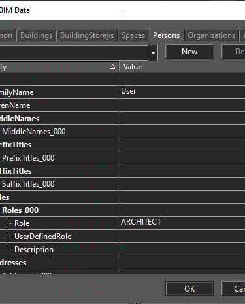Select the PrefixTitles group row

click(59, 145)
